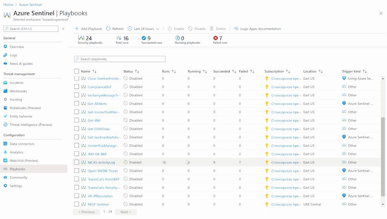Click the logic app icon beside MCAS-ActivityLog

click(83, 162)
